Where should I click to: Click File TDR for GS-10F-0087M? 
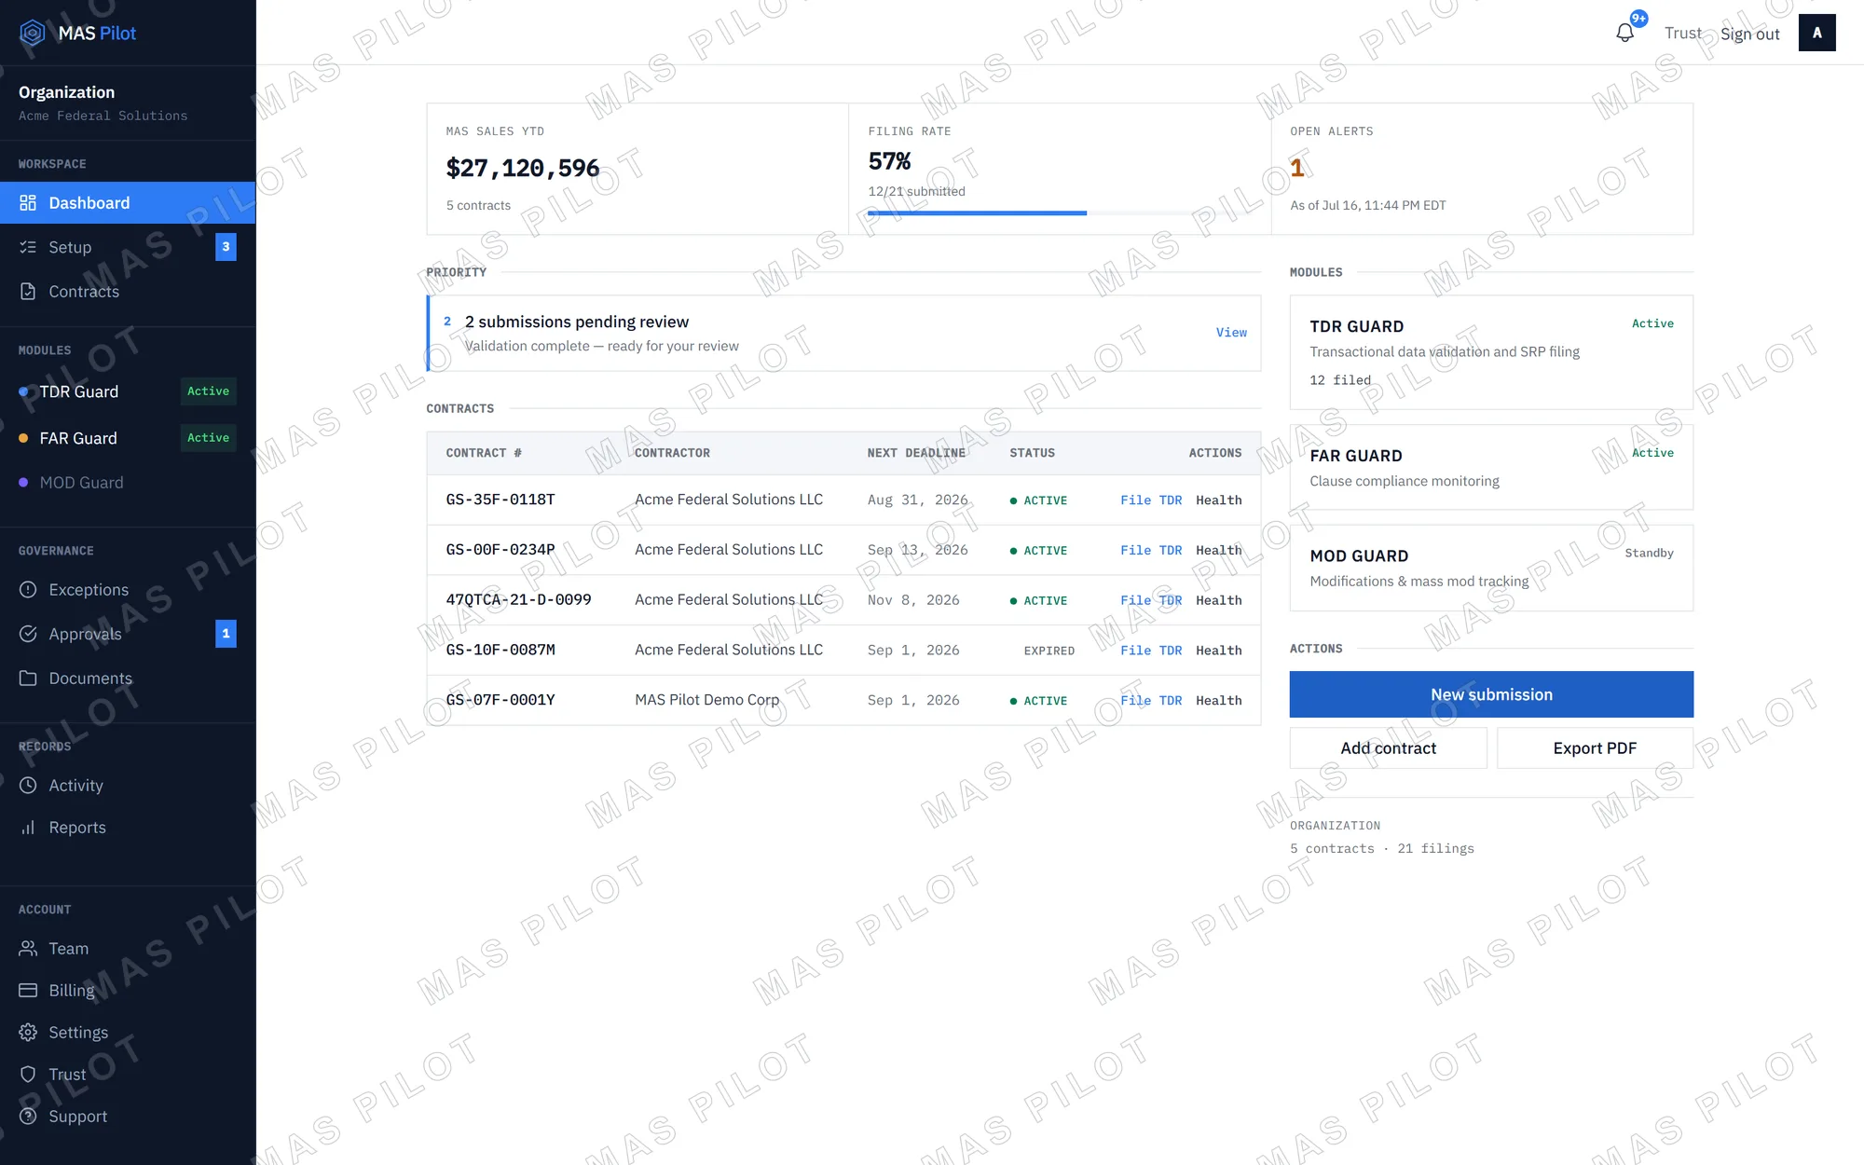point(1151,651)
